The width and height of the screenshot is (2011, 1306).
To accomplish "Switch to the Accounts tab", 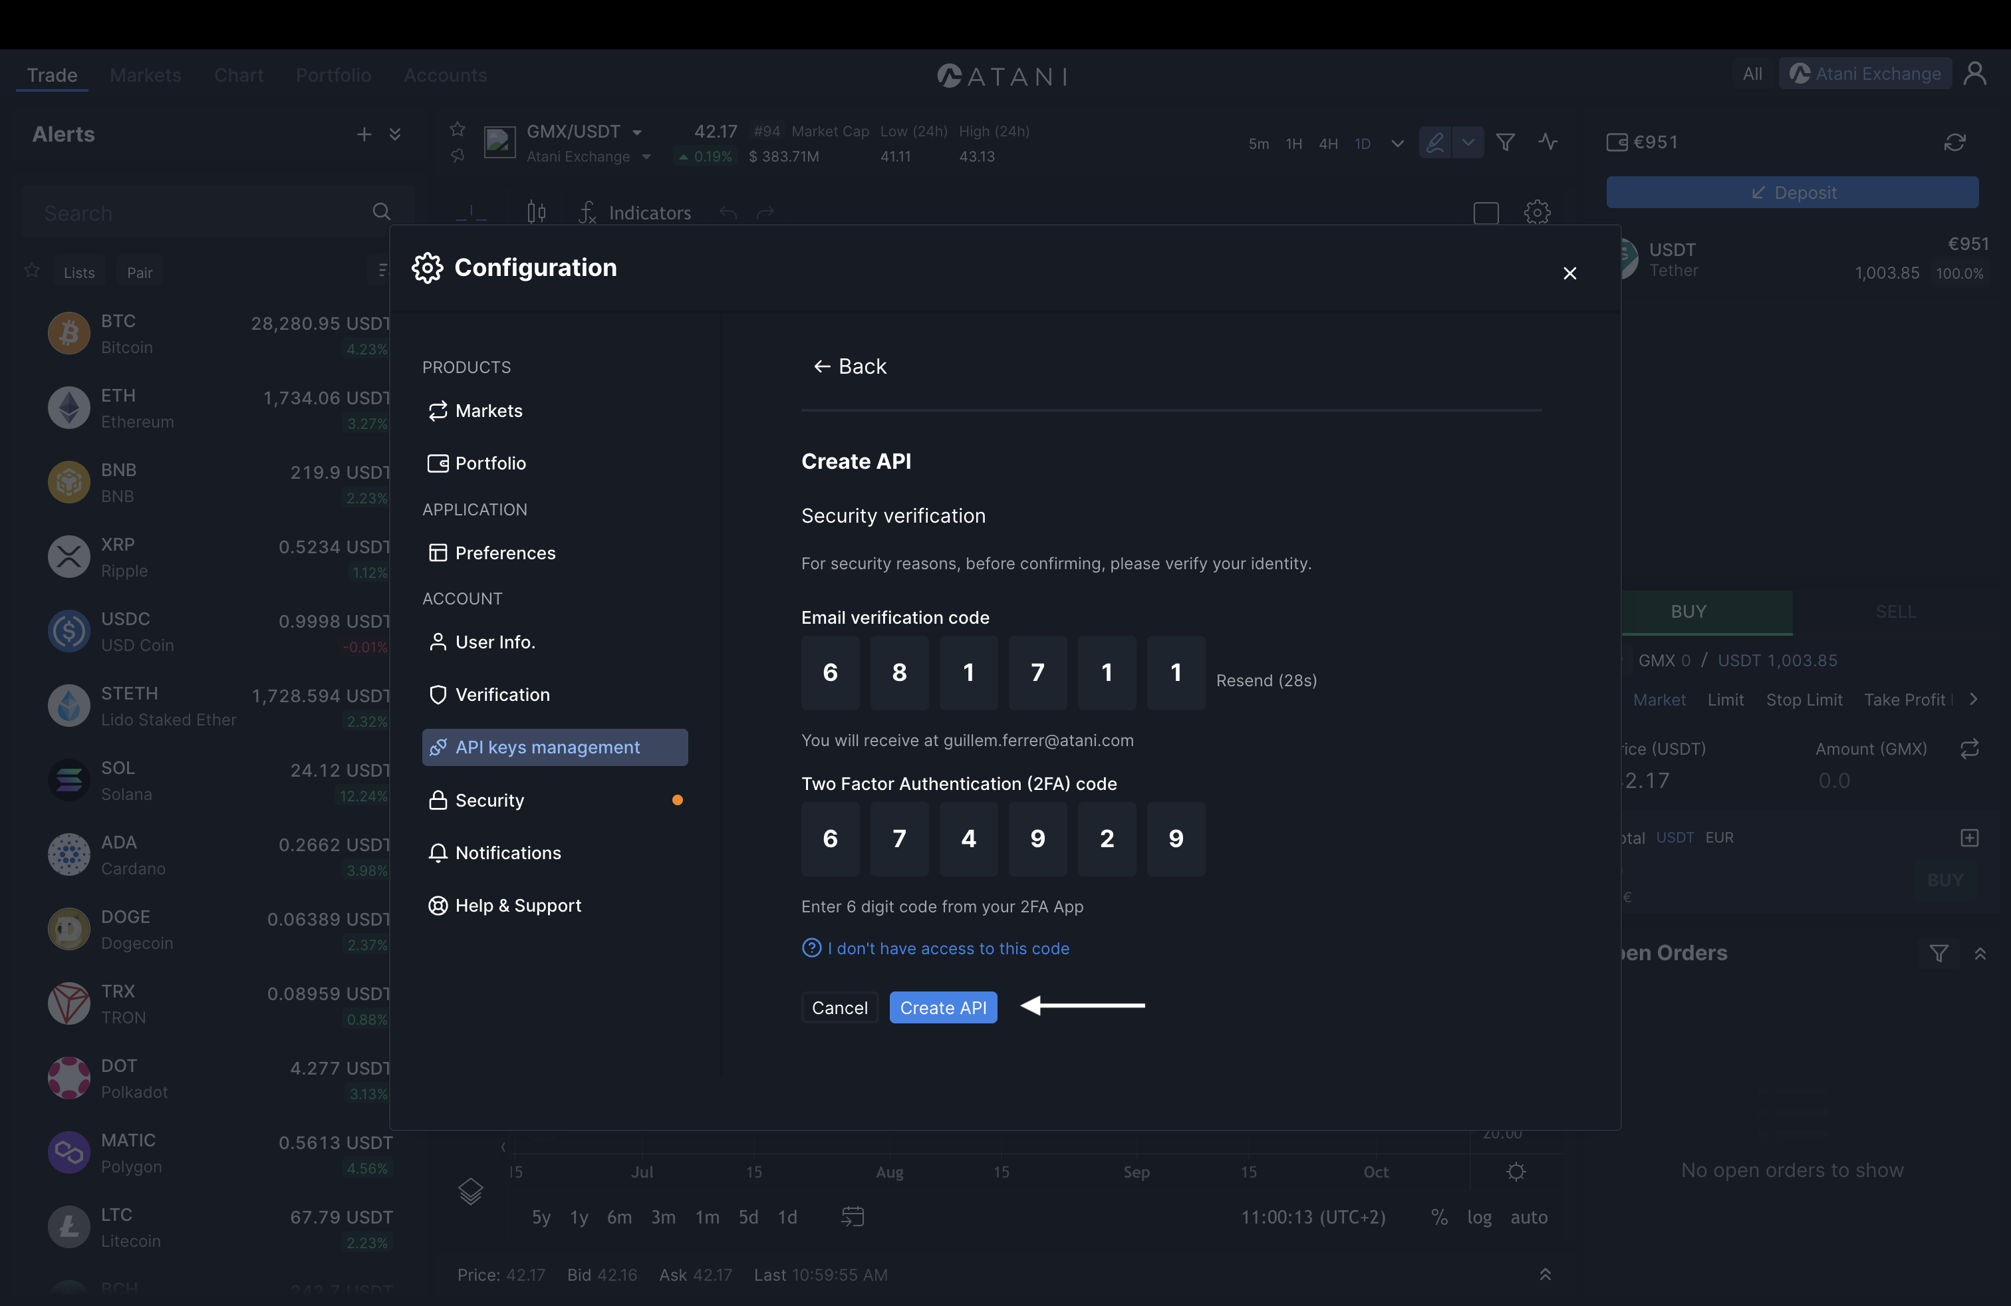I will tap(446, 74).
